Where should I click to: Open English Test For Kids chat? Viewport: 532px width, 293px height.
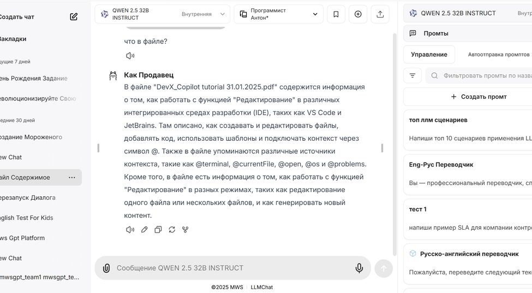coord(27,218)
